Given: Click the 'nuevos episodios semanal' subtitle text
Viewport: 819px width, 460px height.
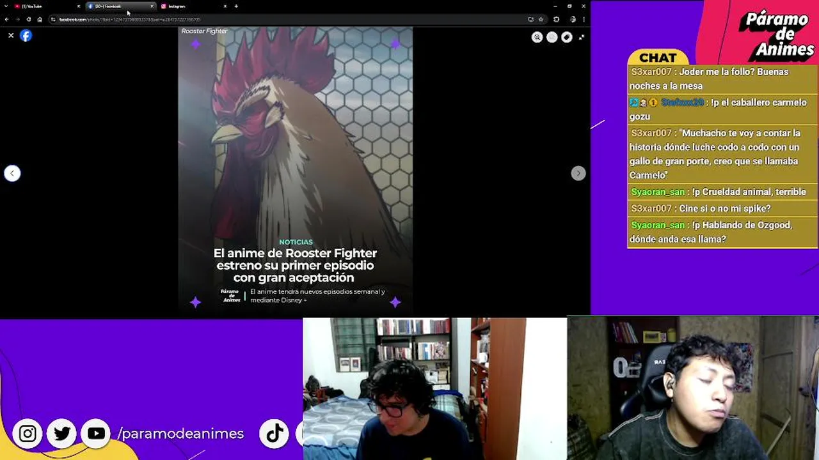Looking at the screenshot, I should (x=317, y=296).
